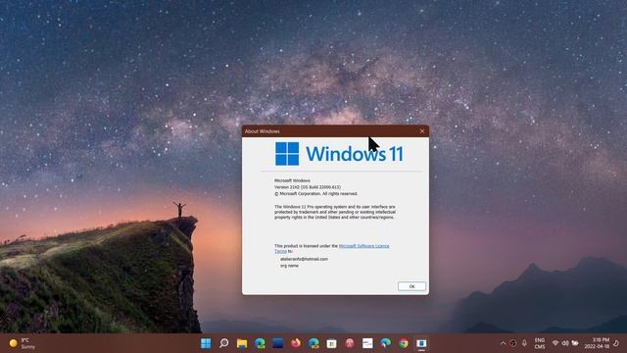Image resolution: width=627 pixels, height=353 pixels.
Task: Open the weather widget showing Sunny
Action: pos(23,343)
